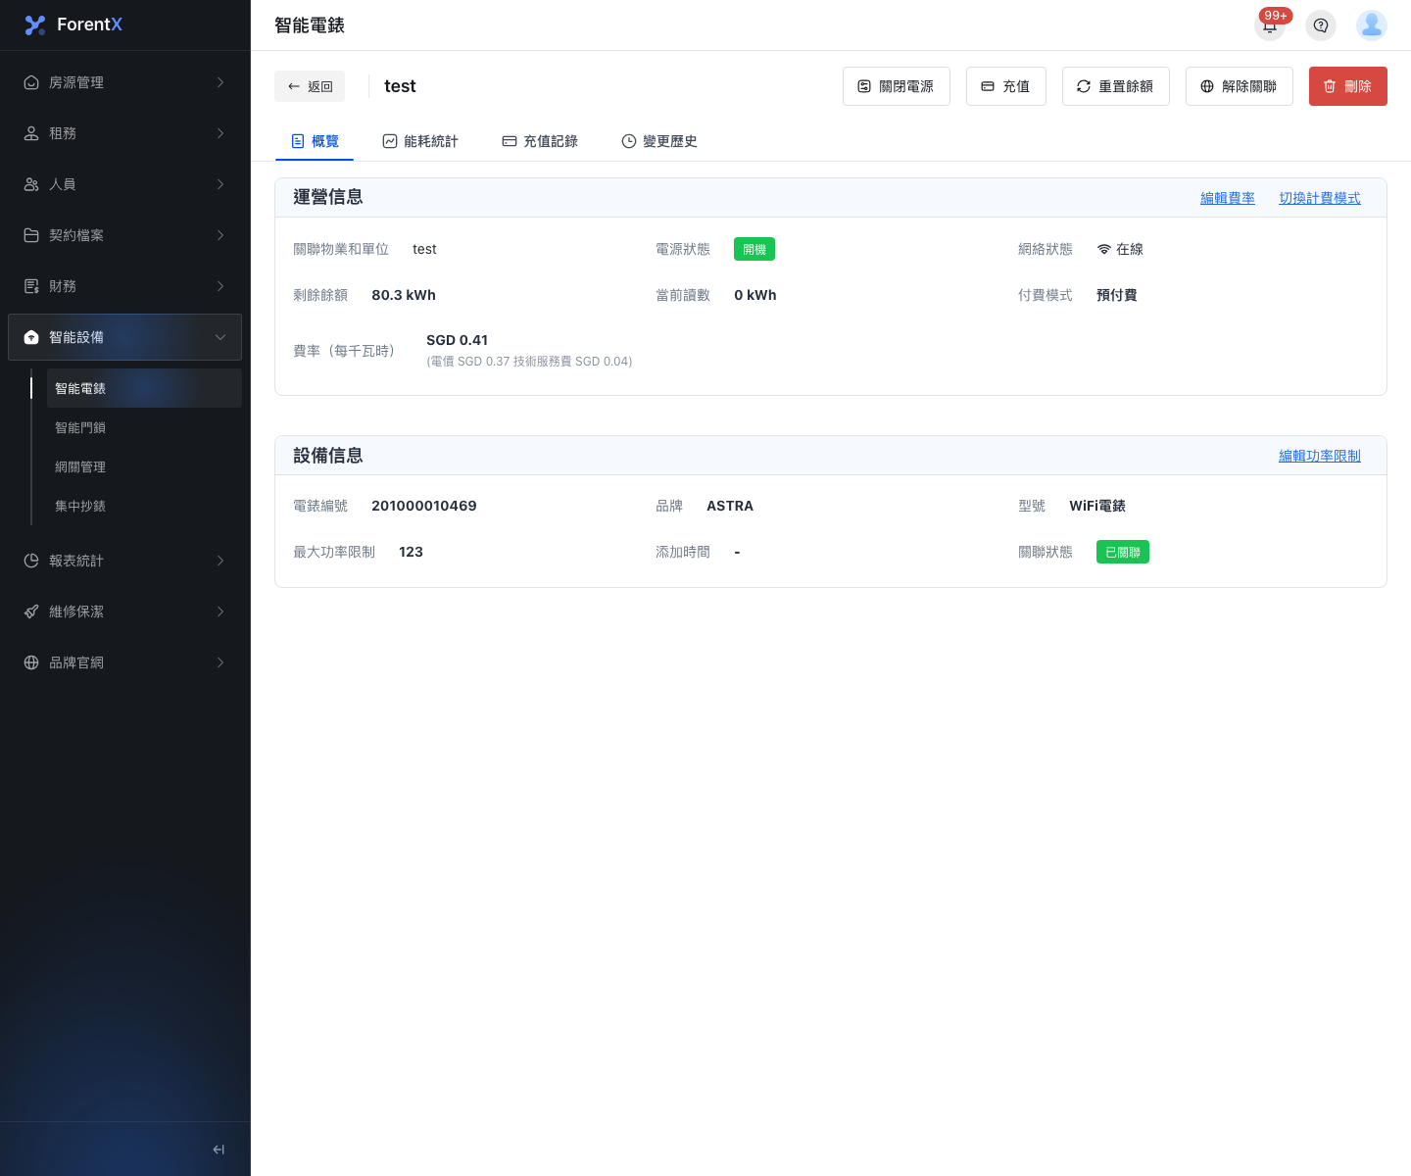Click the 租務 person icon
The width and height of the screenshot is (1411, 1176).
[31, 133]
